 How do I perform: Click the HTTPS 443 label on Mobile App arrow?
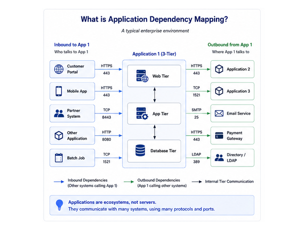[107, 91]
